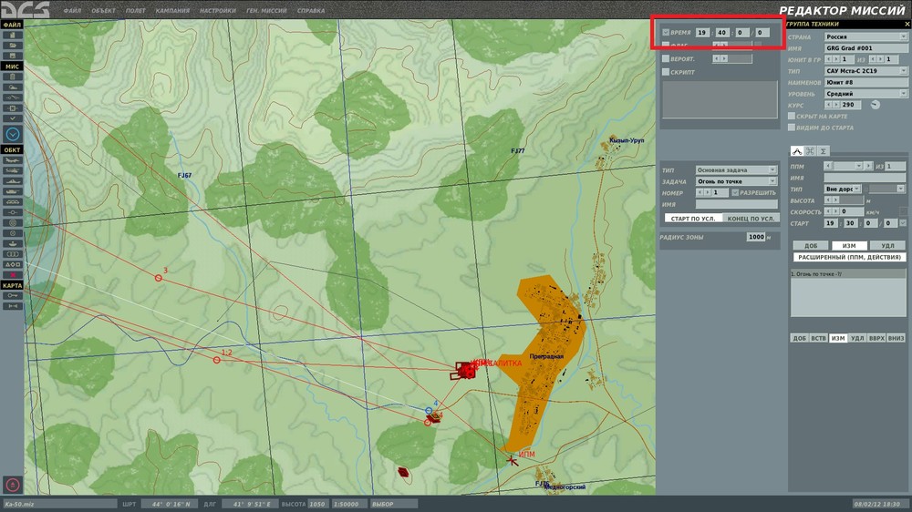Open the payload tab icon next to route tab
Image resolution: width=912 pixels, height=512 pixels.
coord(810,150)
